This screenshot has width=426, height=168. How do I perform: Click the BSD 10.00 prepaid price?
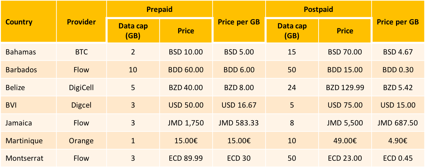click(186, 52)
